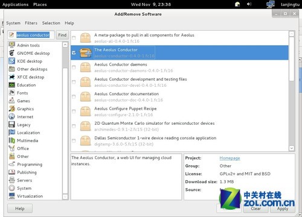
Task: Check the Aeolus Conductor documentation checkbox
Action: point(74,96)
